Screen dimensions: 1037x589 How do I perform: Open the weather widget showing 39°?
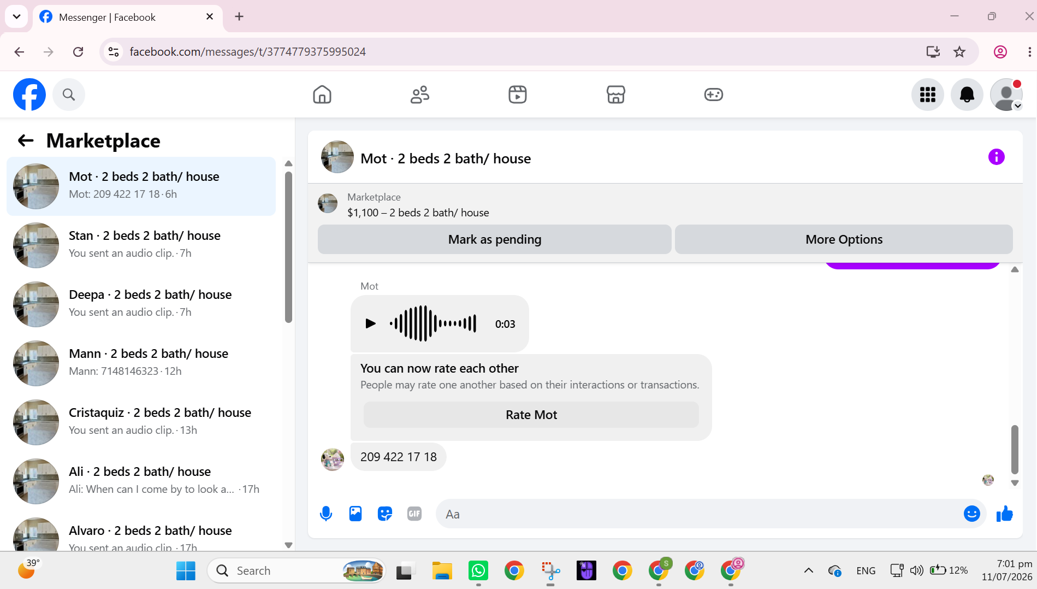(x=30, y=569)
